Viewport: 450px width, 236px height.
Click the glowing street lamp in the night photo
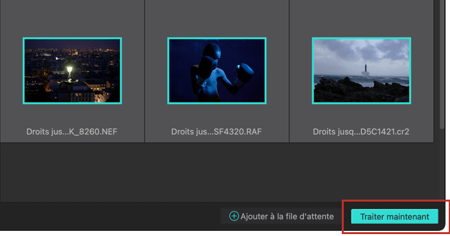pyautogui.click(x=69, y=70)
